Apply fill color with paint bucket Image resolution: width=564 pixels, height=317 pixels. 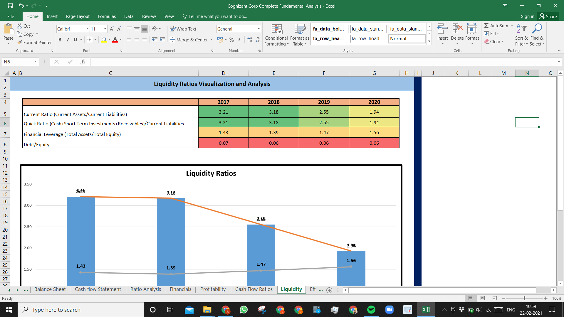[x=104, y=40]
